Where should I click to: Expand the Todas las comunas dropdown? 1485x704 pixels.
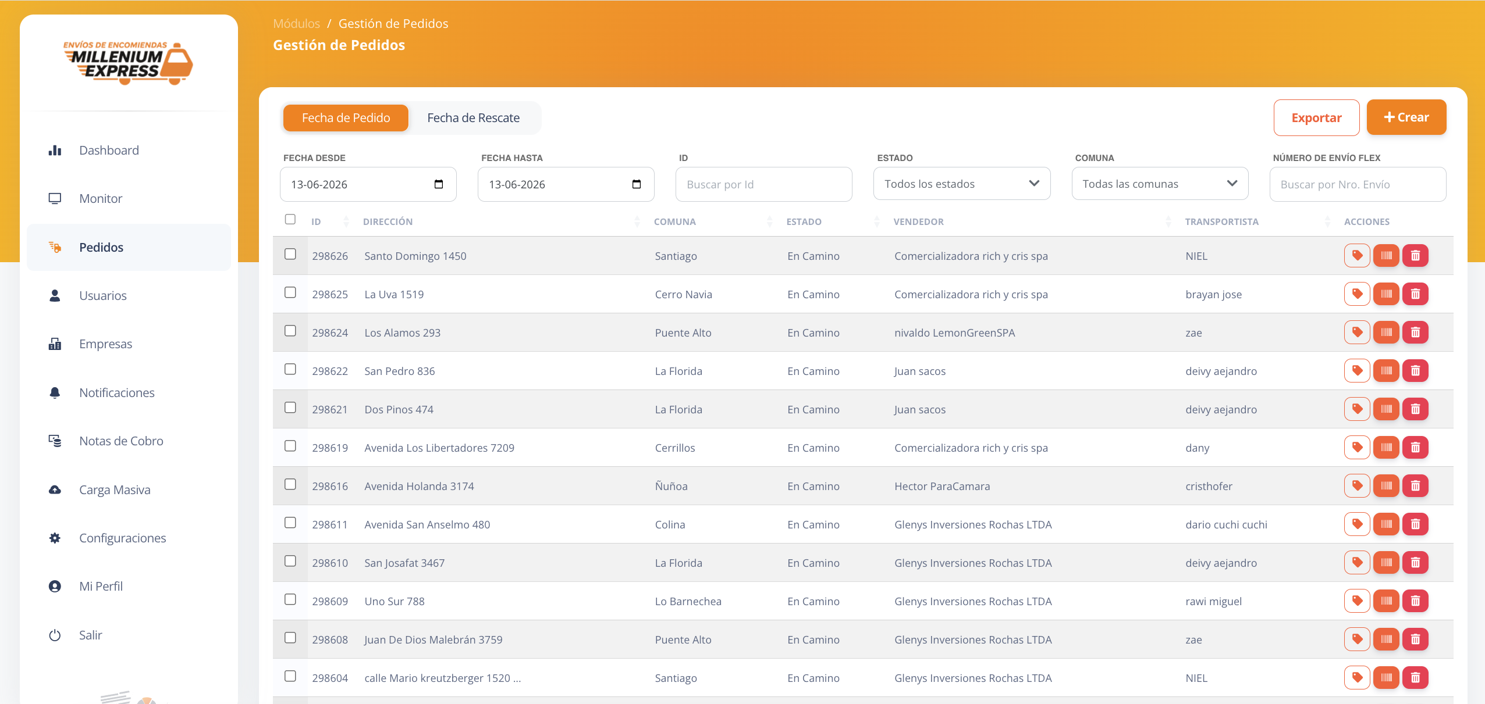click(x=1160, y=184)
